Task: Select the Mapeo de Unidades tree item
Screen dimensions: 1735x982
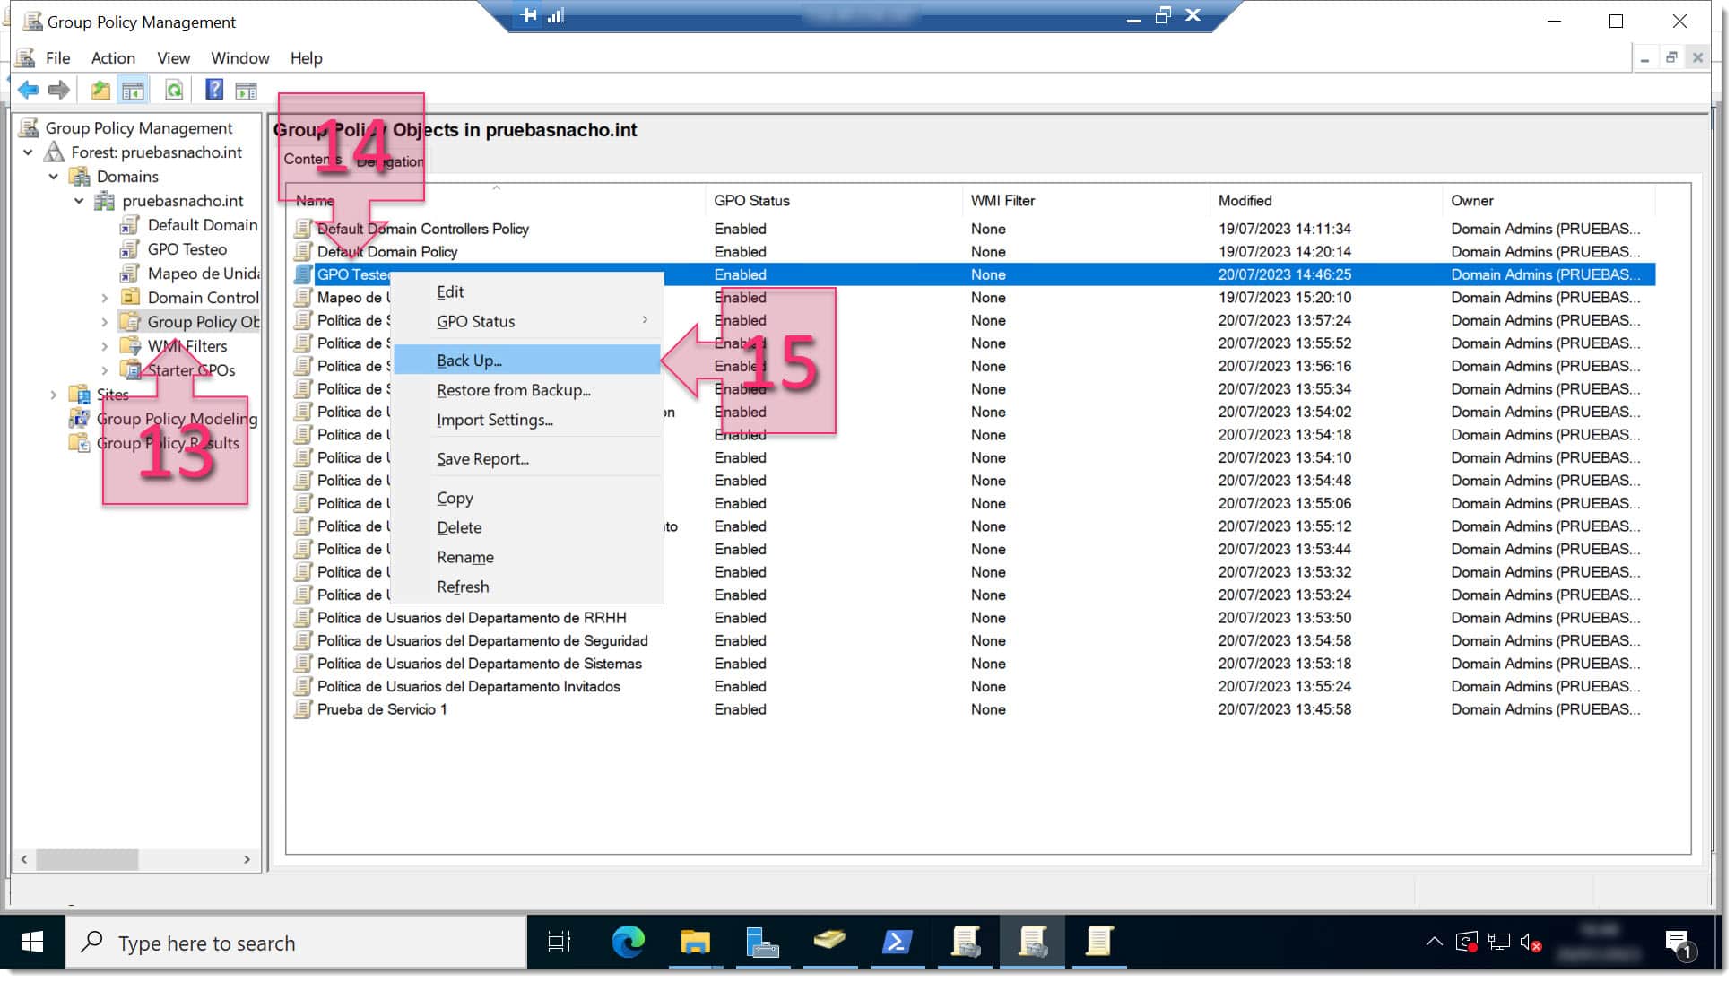Action: (203, 274)
